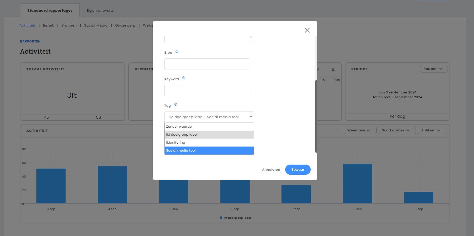Expand the 'Pas aan' period dropdown
Image resolution: width=474 pixels, height=236 pixels.
pyautogui.click(x=433, y=69)
